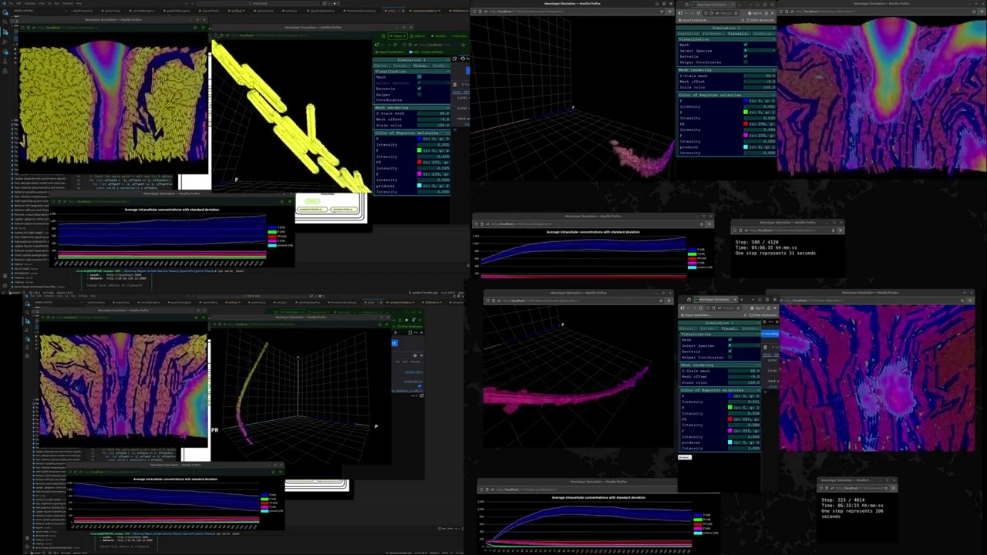
Task: Select the Param.. tab
Action: pyautogui.click(x=402, y=66)
